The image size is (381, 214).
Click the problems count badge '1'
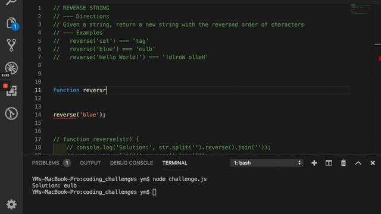(x=67, y=163)
